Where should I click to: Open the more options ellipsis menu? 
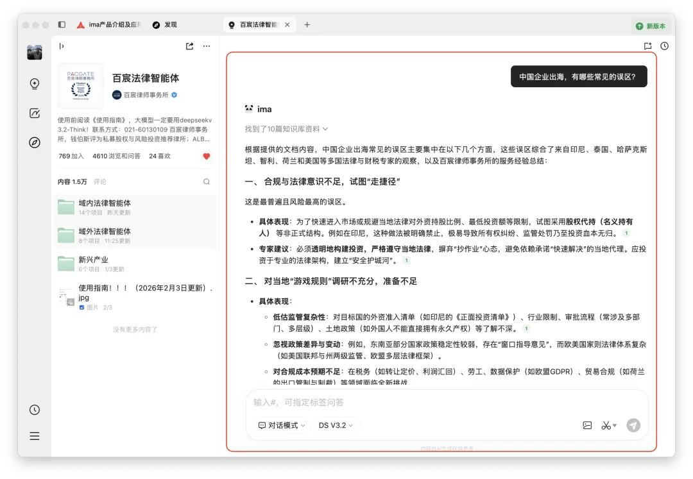(x=207, y=46)
